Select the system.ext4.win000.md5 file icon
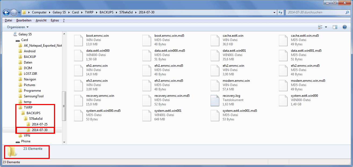This screenshot has width=353, height=167. [x=78, y=115]
